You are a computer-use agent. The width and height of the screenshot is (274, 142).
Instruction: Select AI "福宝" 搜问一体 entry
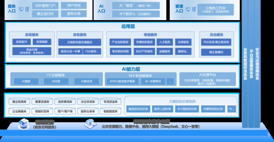click(136, 6)
